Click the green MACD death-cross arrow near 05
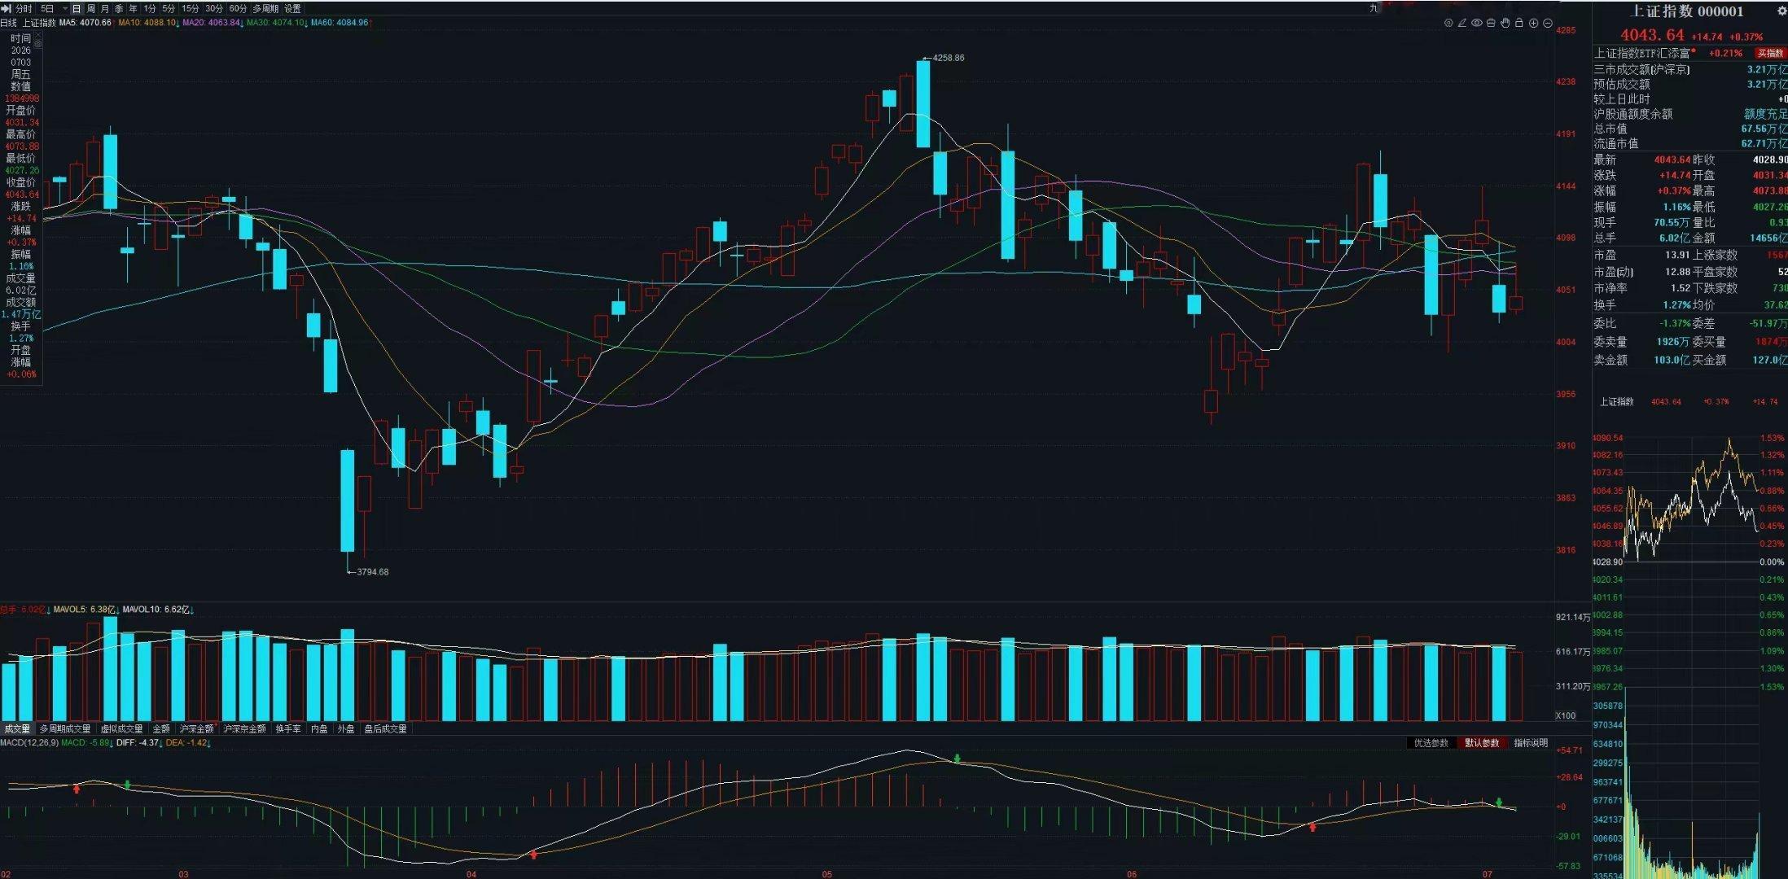The image size is (1788, 879). [x=958, y=759]
